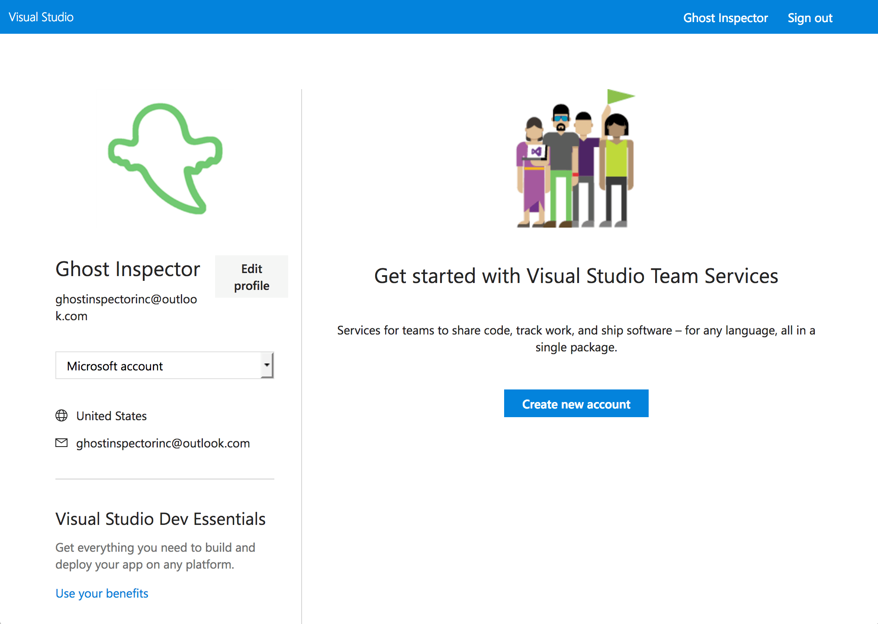Image resolution: width=878 pixels, height=624 pixels.
Task: Open the Ghost Inspector account menu
Action: click(726, 18)
